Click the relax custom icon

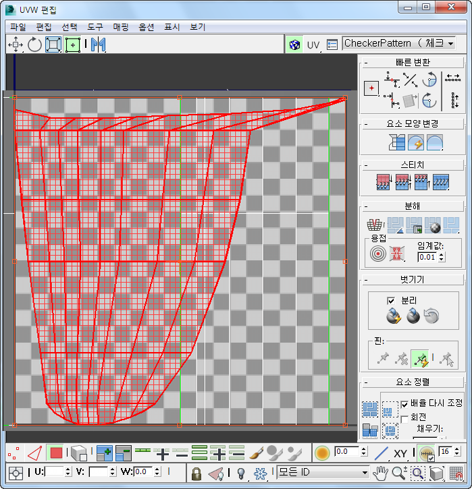pos(435,142)
